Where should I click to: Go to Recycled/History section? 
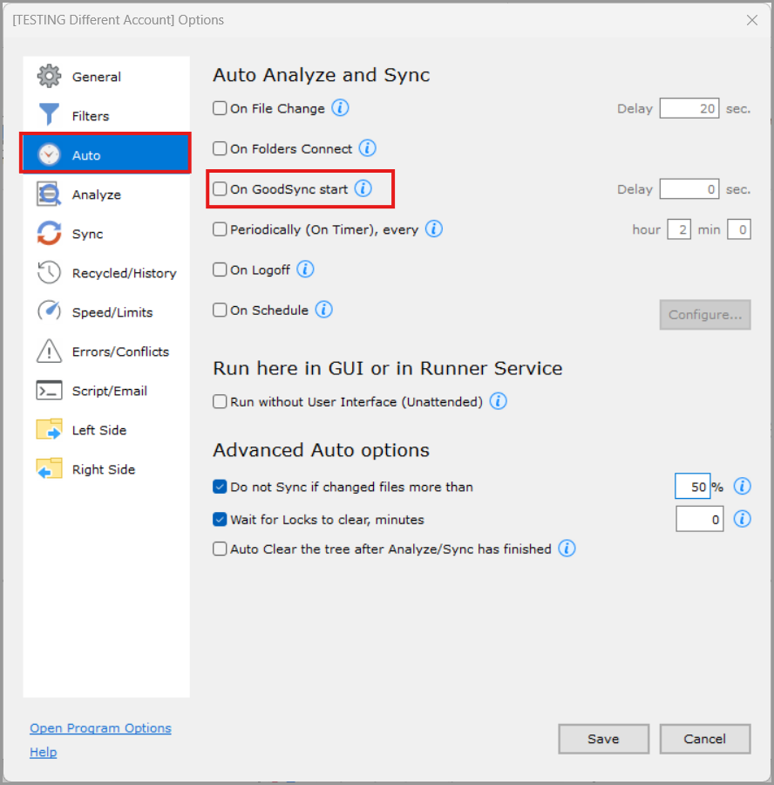coord(106,273)
